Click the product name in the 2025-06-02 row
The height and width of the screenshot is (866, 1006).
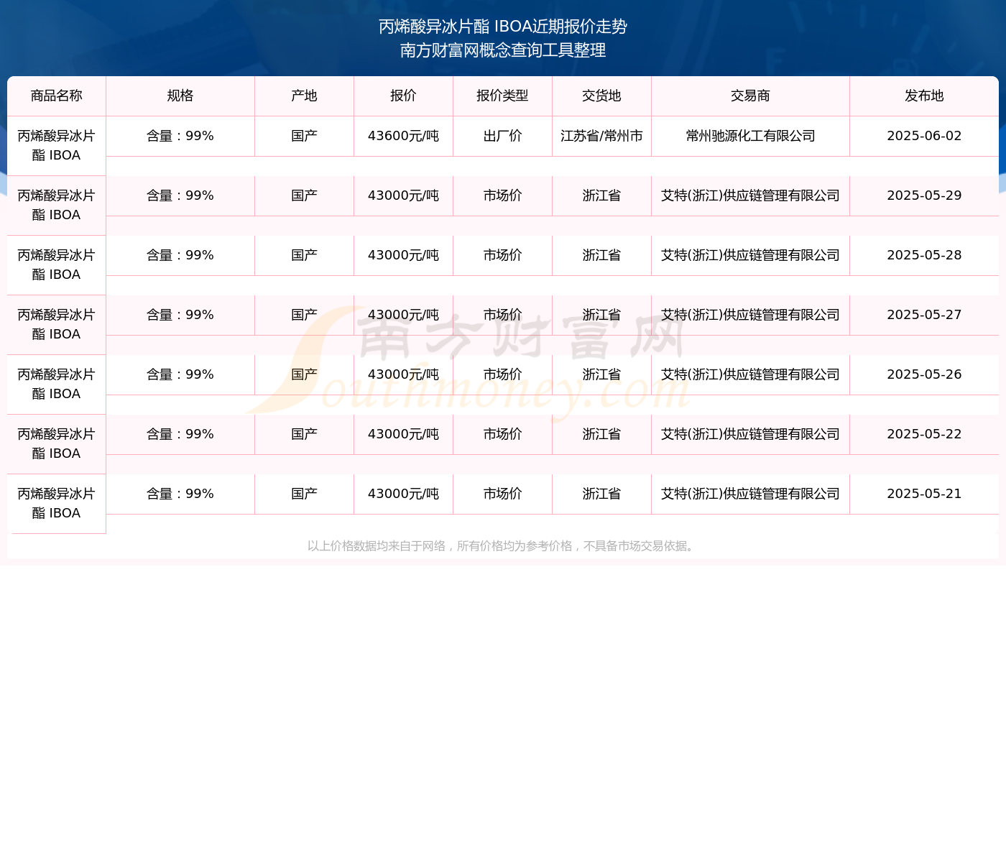pyautogui.click(x=57, y=146)
